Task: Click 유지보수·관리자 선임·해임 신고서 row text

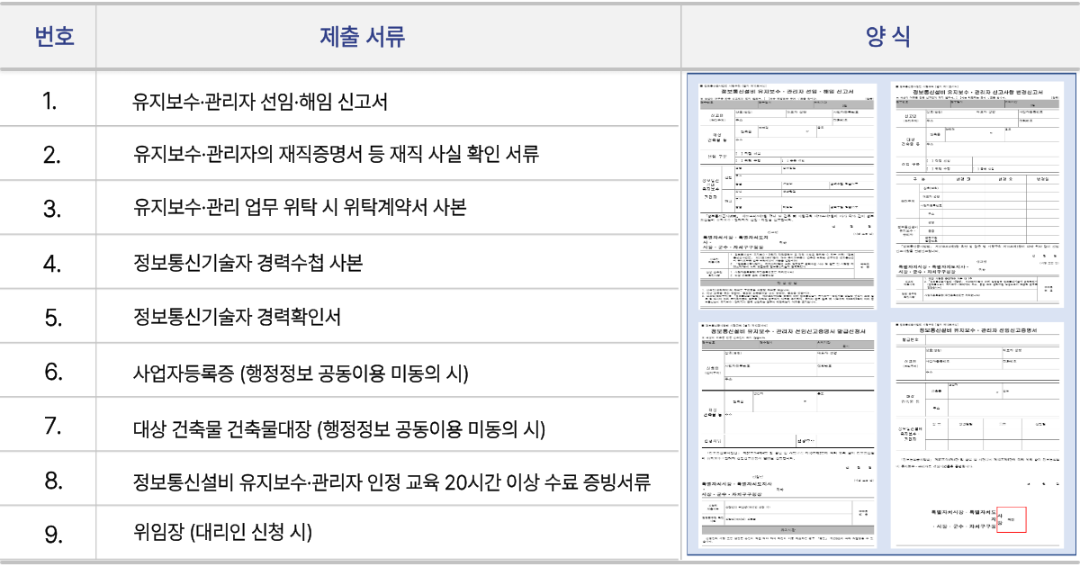Action: 260,102
